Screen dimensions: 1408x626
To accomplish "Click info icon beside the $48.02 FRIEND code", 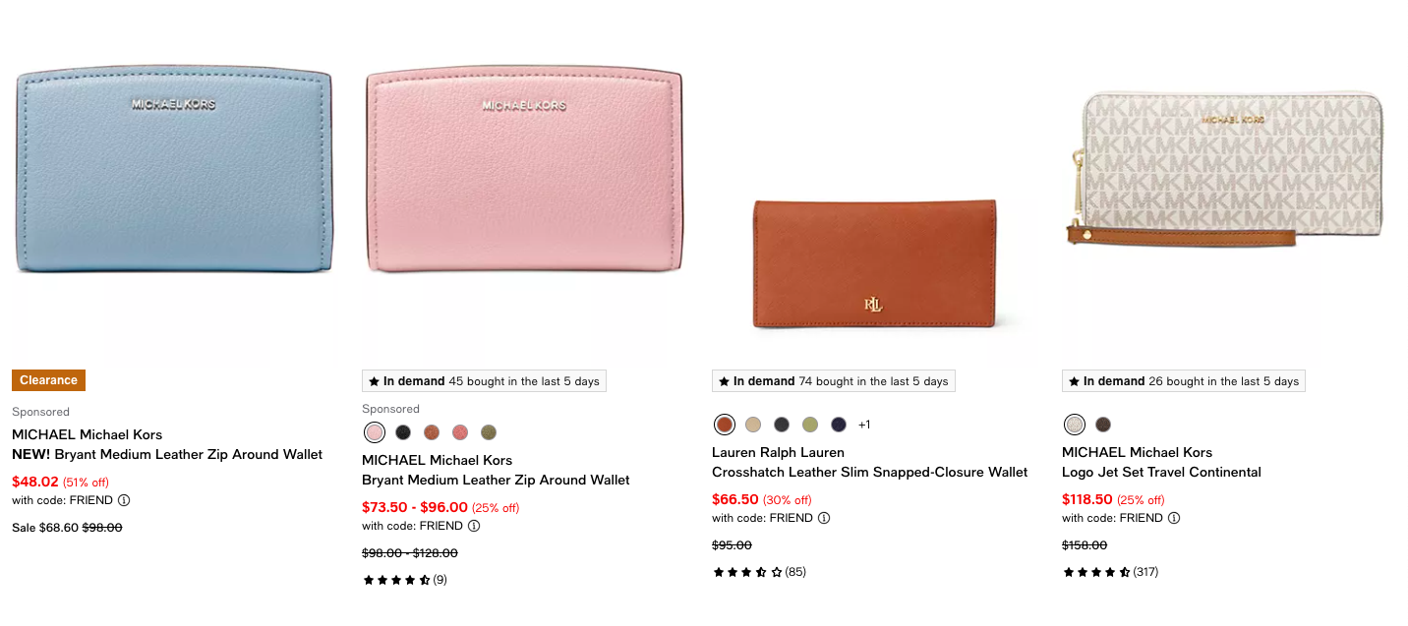I will [x=124, y=500].
